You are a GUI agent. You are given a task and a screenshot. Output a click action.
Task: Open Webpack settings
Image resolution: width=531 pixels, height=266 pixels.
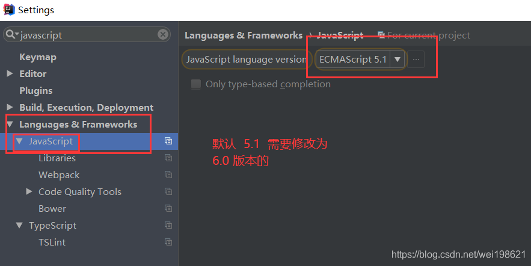pyautogui.click(x=59, y=175)
